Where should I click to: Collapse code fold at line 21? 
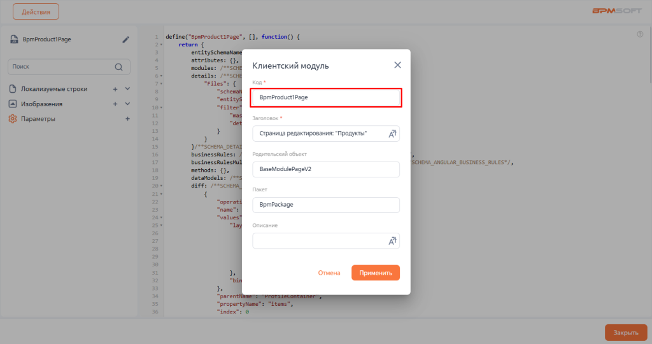click(x=161, y=194)
